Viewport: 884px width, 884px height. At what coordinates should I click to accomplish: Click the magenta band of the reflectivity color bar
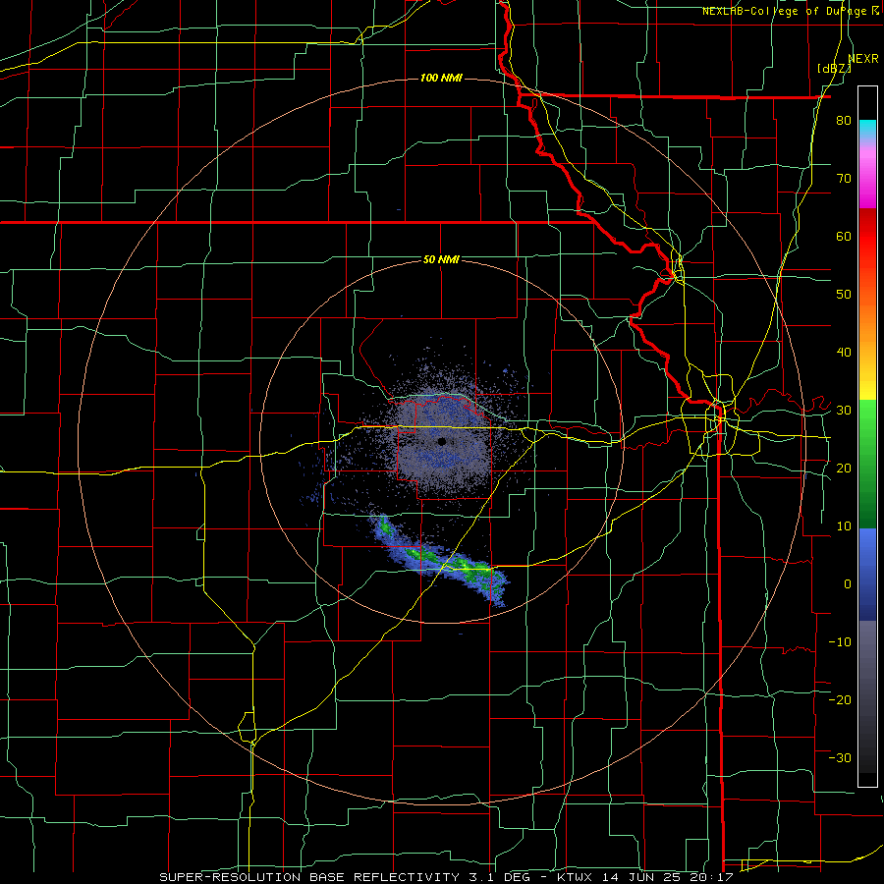point(867,181)
